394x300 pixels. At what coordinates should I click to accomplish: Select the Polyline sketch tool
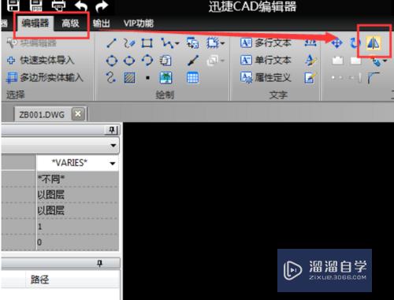point(129,43)
